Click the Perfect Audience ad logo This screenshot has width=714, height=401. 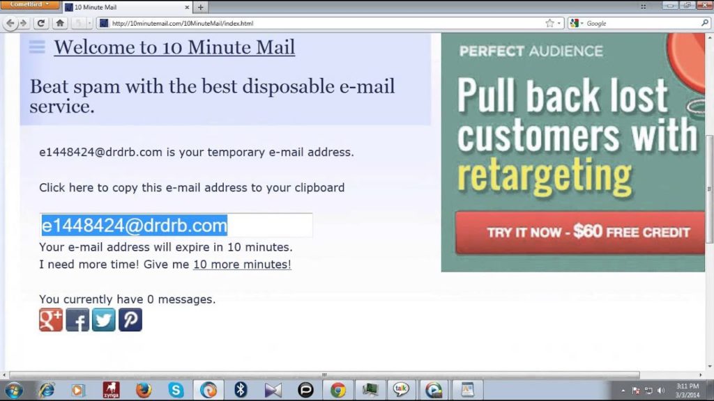(x=531, y=51)
